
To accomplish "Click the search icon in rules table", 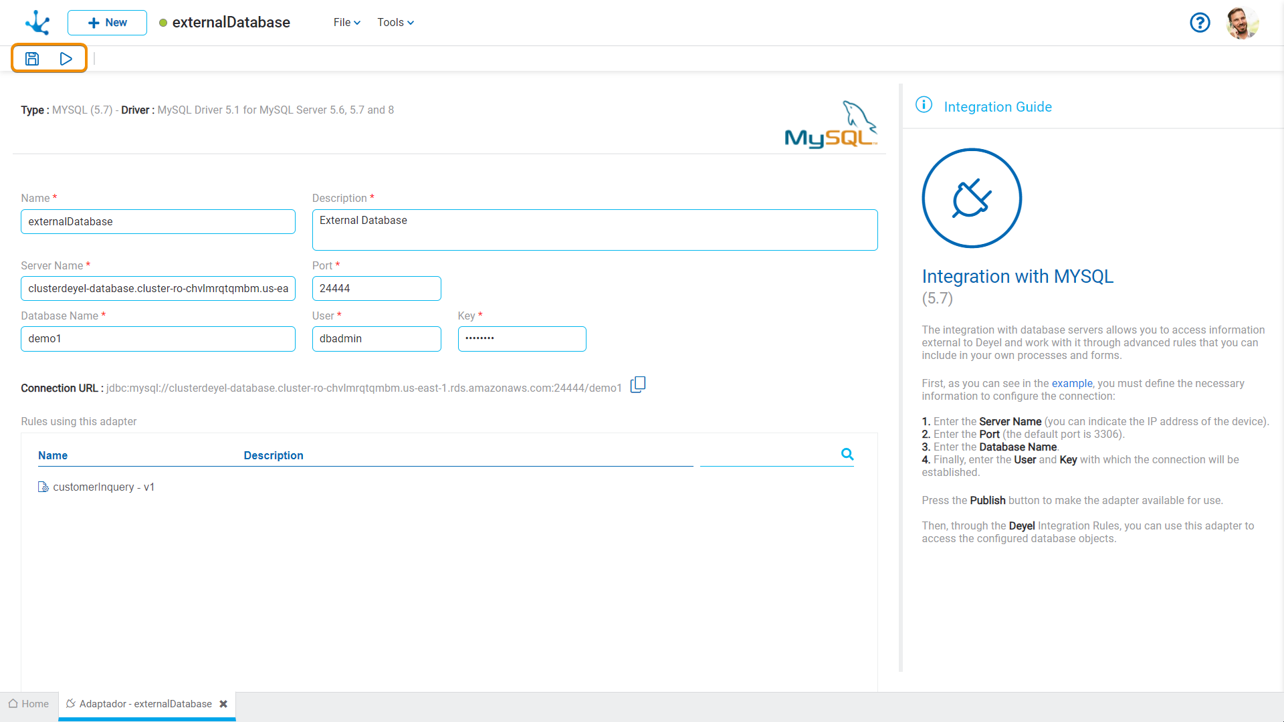I will [x=847, y=454].
